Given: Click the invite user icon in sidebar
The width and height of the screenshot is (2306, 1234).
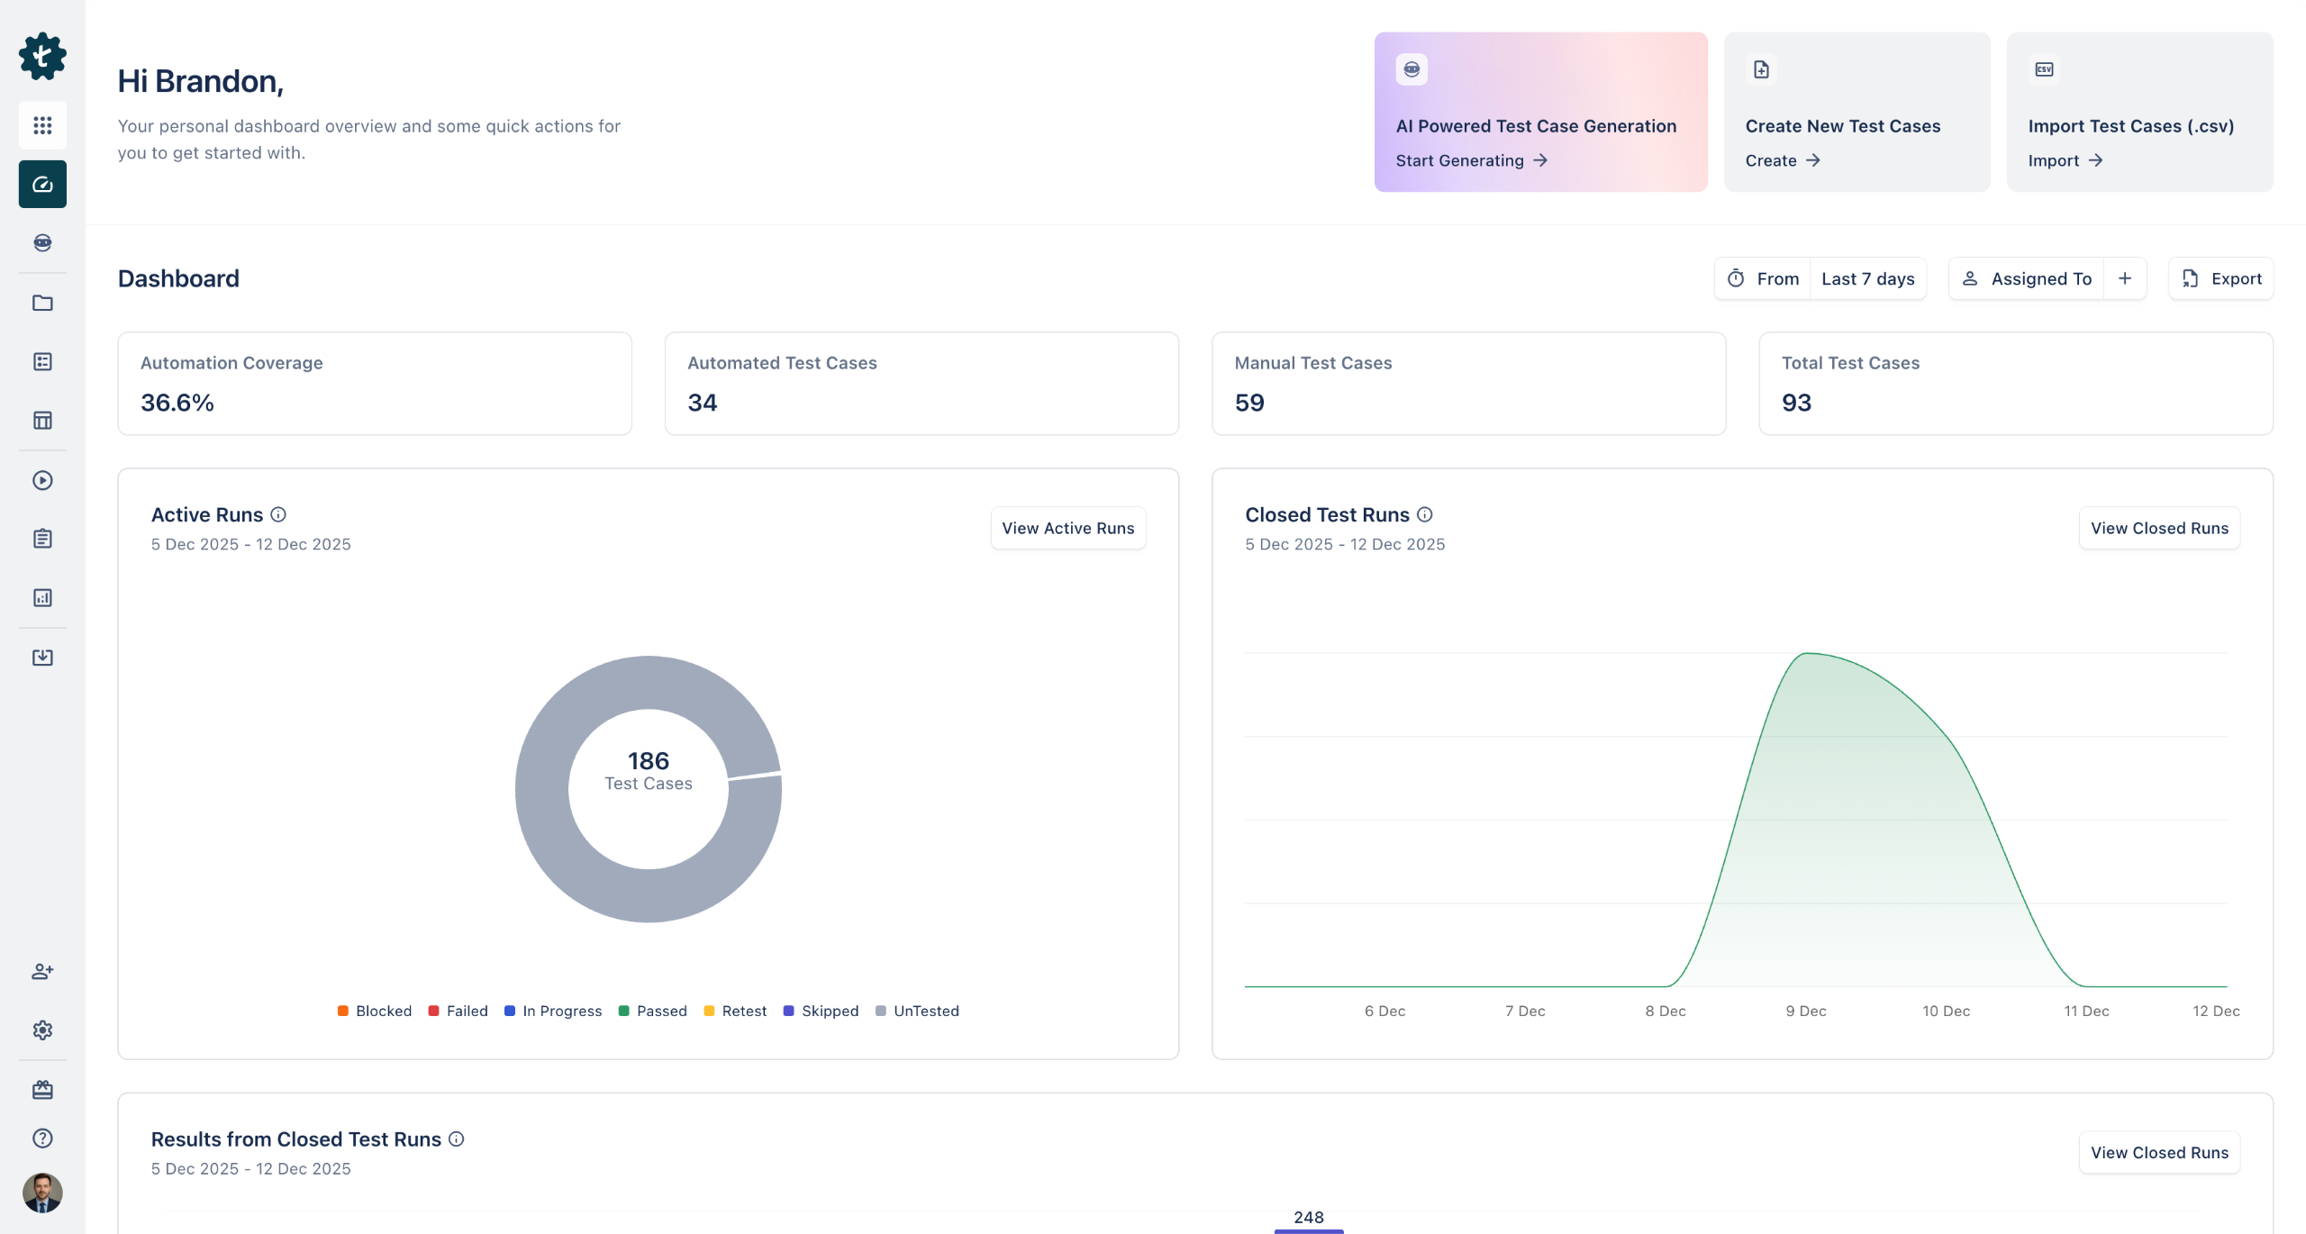Looking at the screenshot, I should click(42, 971).
